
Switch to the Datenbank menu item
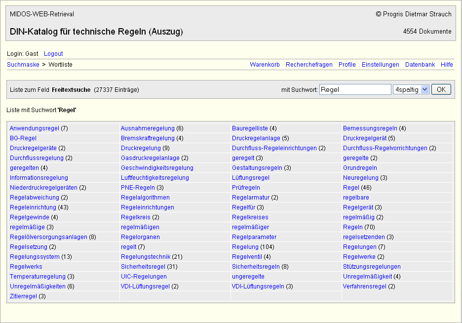tap(420, 65)
